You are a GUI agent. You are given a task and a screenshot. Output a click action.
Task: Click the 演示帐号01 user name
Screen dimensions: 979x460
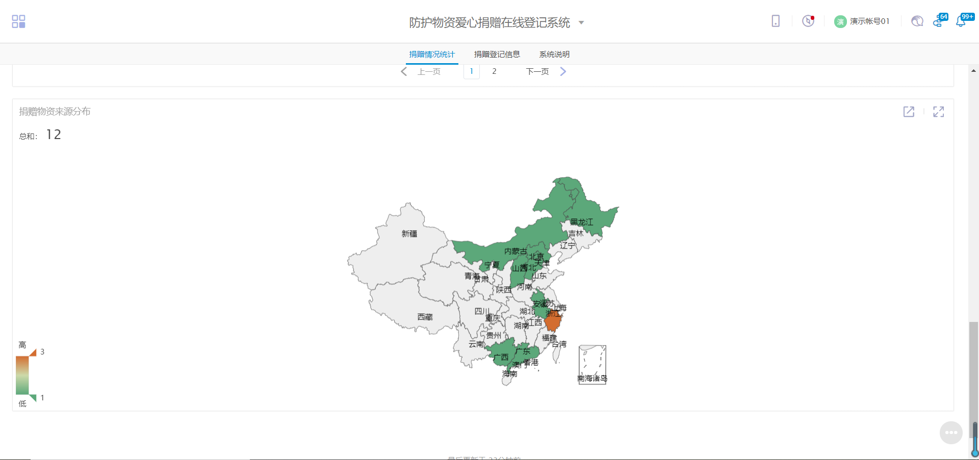click(x=870, y=21)
